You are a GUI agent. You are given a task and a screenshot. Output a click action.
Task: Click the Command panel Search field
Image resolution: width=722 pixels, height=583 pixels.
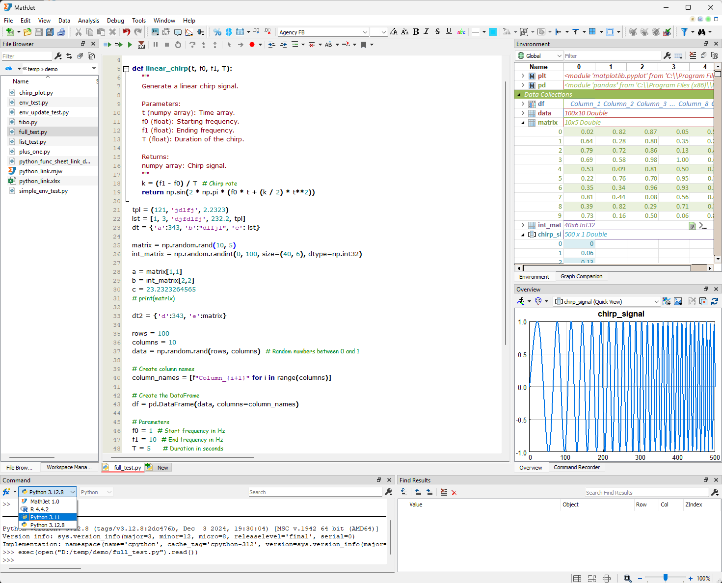314,492
